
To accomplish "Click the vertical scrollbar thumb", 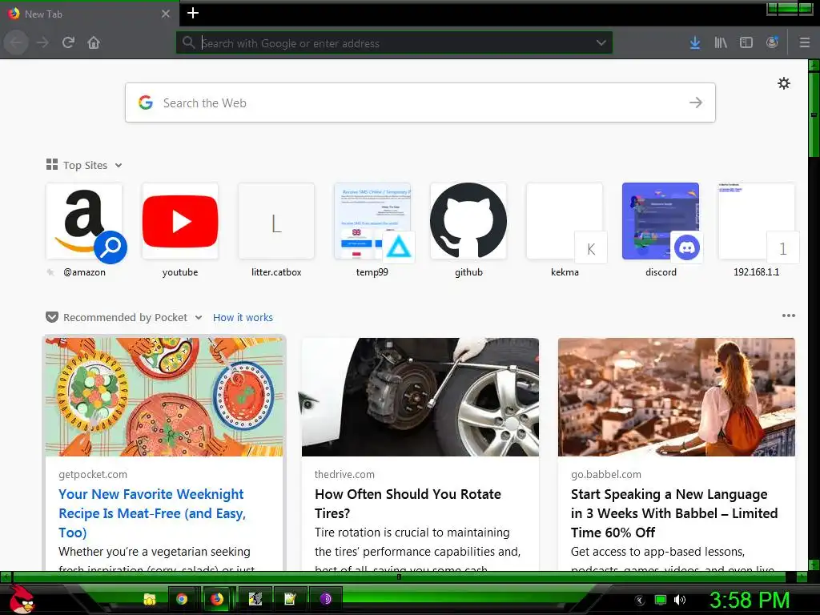I will pos(814,114).
